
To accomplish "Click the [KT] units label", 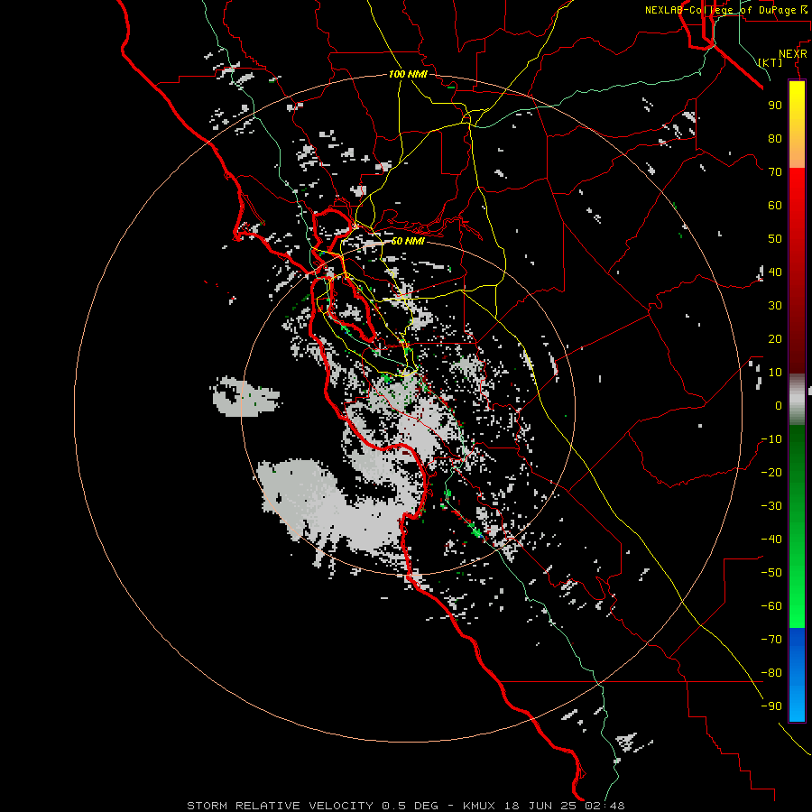I will (x=770, y=62).
